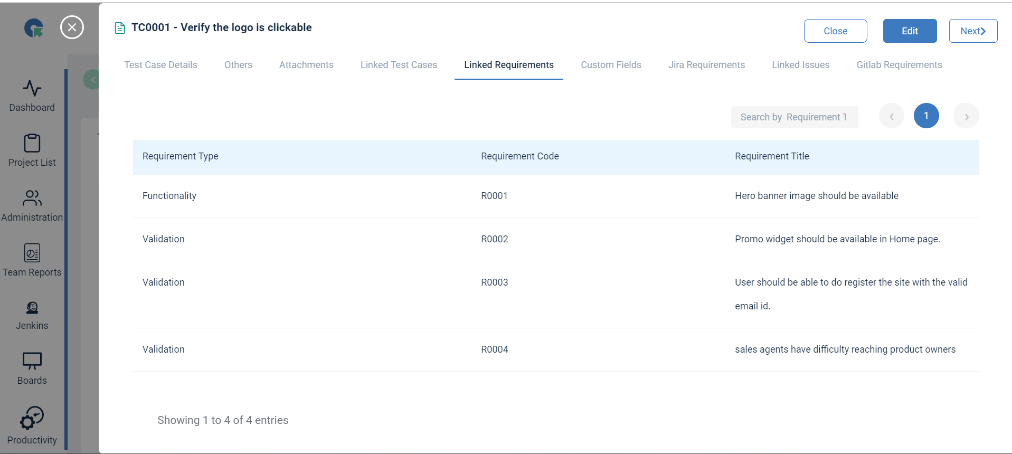Click Validation type in the R0004 row

tap(164, 349)
